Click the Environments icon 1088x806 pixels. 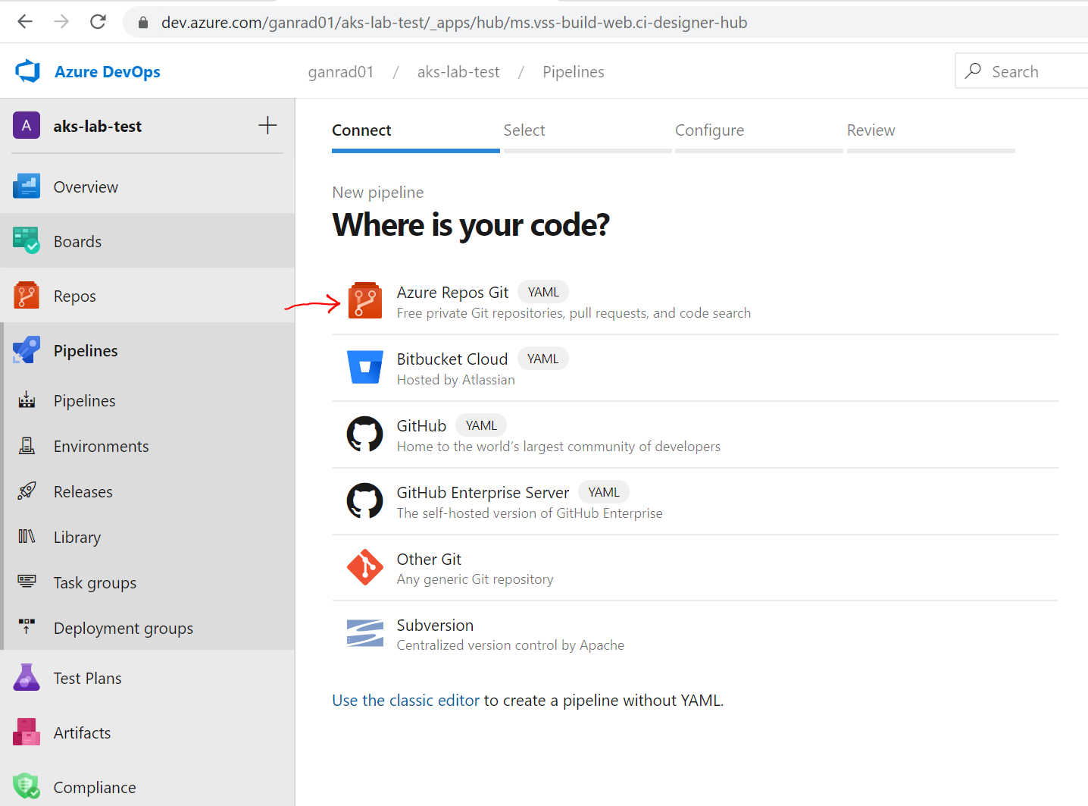tap(27, 446)
